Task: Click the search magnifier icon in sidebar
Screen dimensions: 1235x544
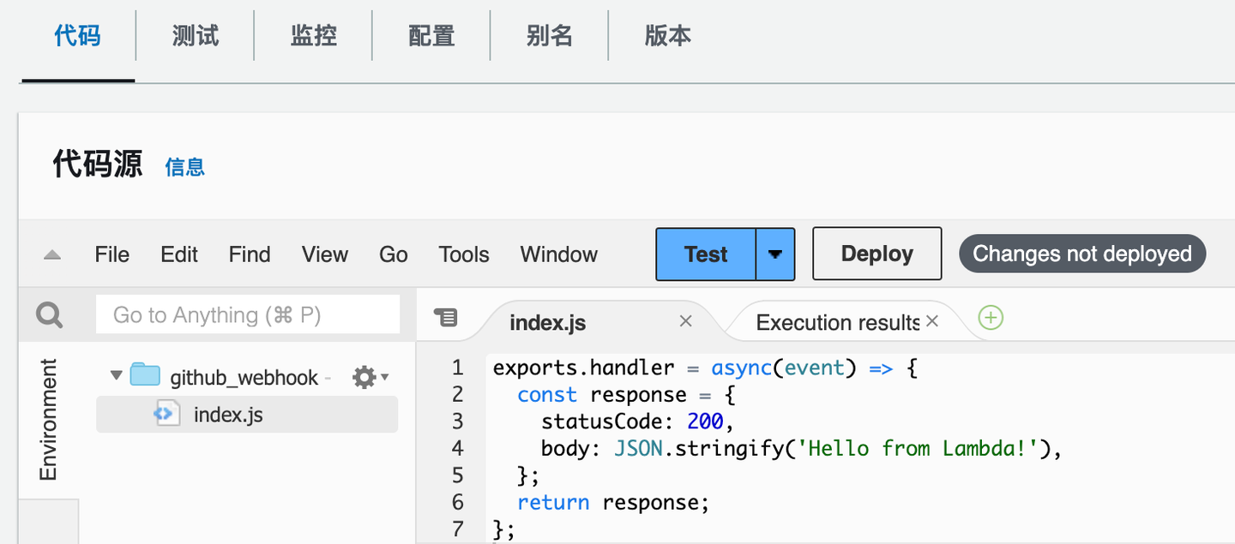Action: click(50, 315)
